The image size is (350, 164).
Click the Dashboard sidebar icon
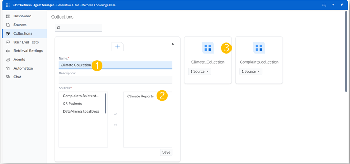(8, 16)
